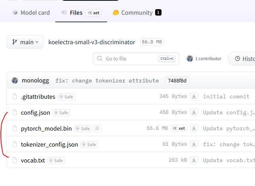
Task: Open commit hash 7488f8d
Action: point(177,80)
